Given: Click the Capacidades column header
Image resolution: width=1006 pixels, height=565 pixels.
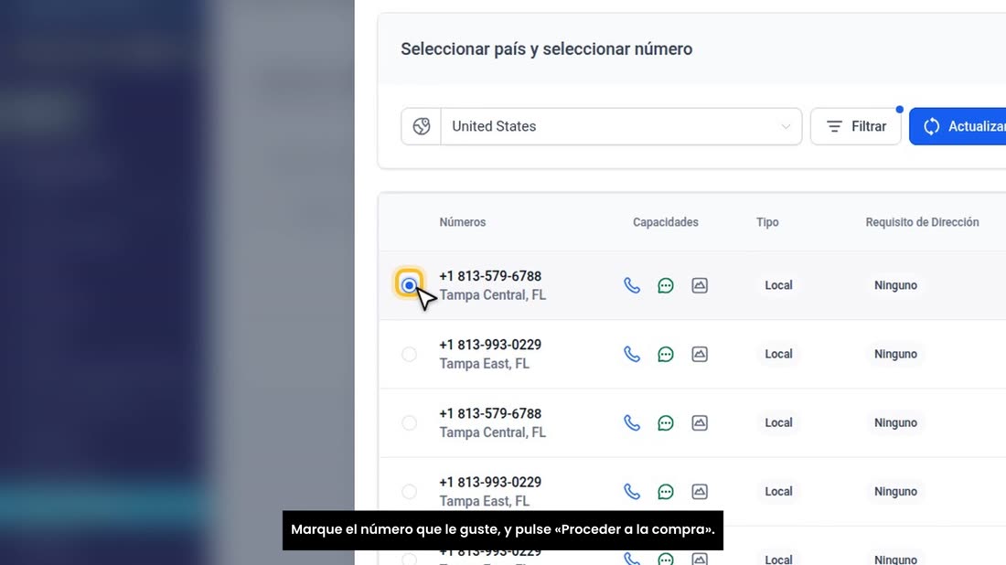Looking at the screenshot, I should [665, 222].
